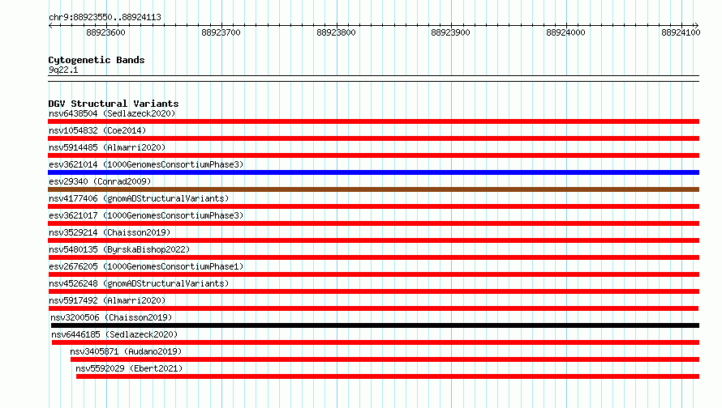Click the red bar under nsv6438504
Screen dimensions: 722x408
[373, 121]
